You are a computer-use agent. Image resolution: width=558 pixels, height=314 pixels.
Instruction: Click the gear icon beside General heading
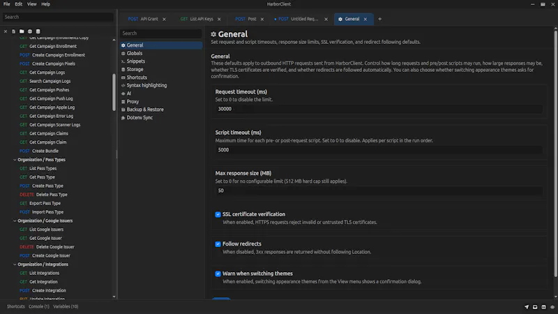(213, 34)
